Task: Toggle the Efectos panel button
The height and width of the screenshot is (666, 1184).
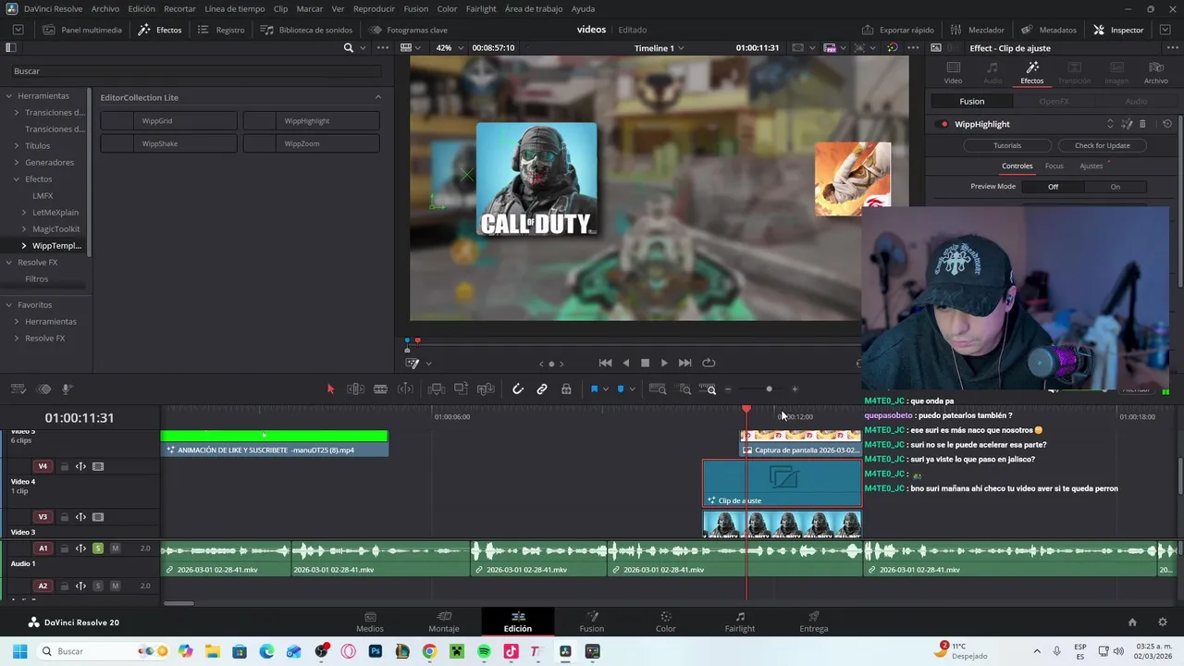Action: click(160, 30)
